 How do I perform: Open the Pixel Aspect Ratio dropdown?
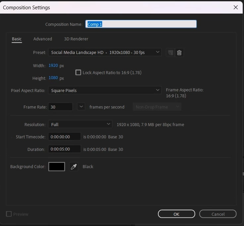click(105, 90)
